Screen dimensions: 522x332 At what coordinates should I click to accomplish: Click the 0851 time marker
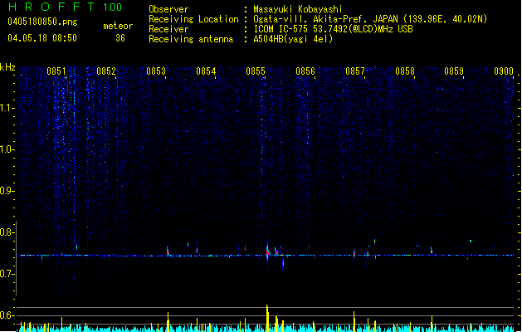(56, 71)
